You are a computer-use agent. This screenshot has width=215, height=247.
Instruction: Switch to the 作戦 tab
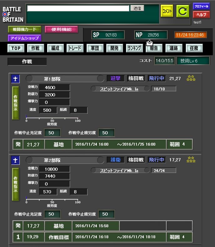pos(35,48)
